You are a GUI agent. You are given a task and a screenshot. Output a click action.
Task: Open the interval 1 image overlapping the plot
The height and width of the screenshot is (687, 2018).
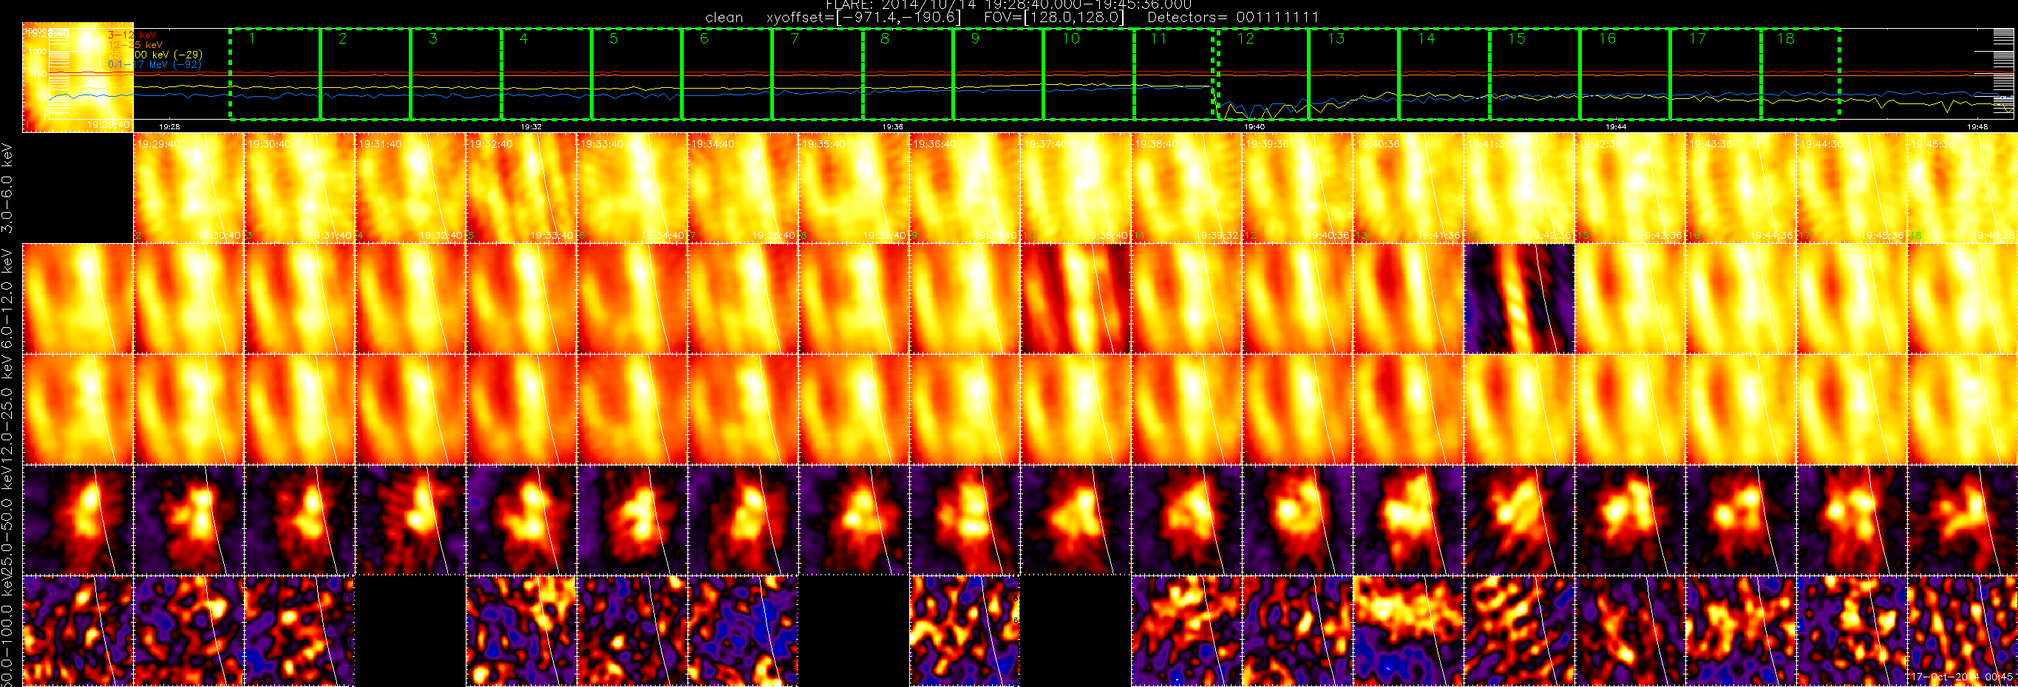coord(78,78)
